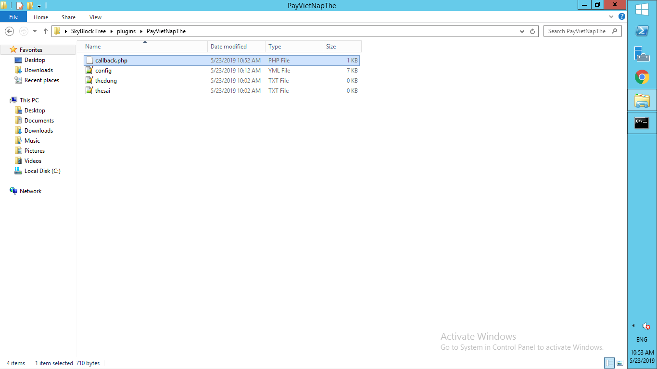Open Google Chrome from the taskbar

click(642, 77)
